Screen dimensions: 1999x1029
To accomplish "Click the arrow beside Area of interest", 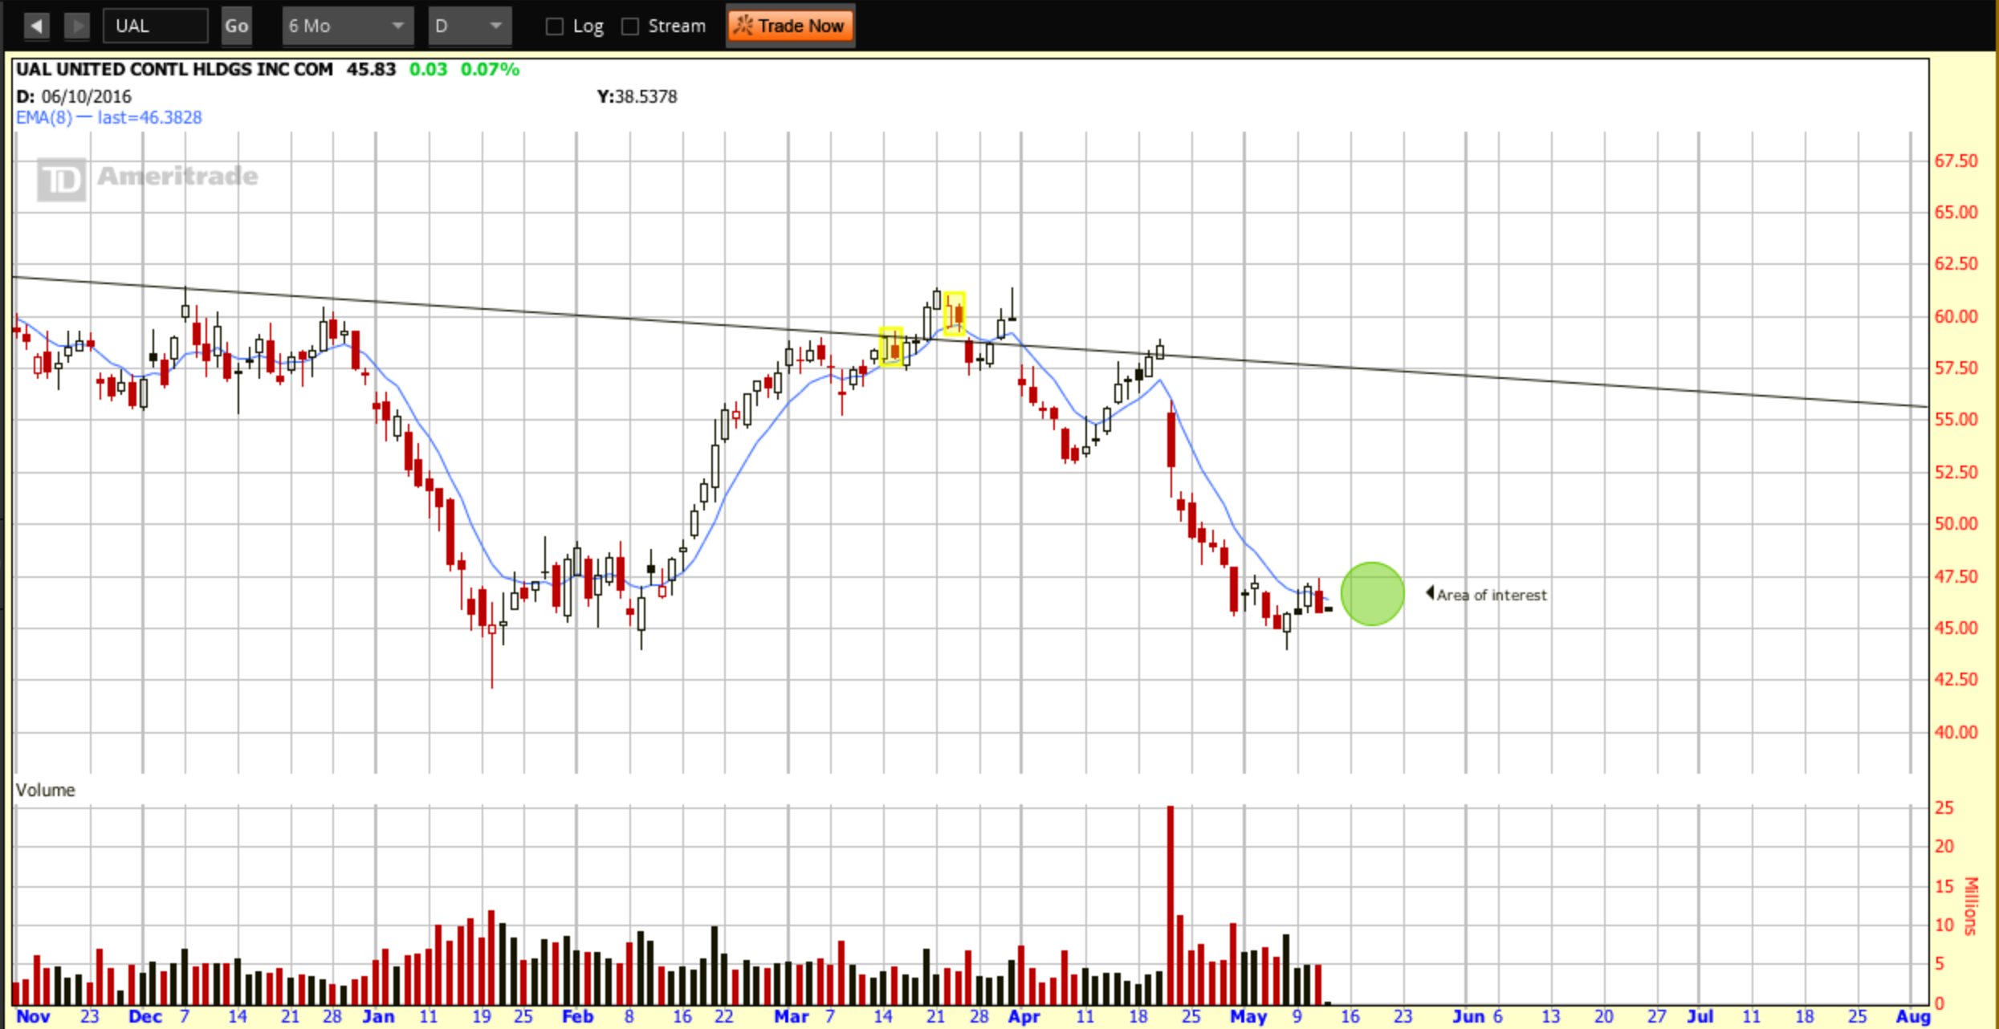I will (x=1430, y=593).
